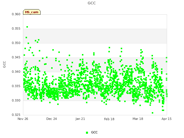Image resolution: width=184 pixels, height=138 pixels.
Task: Click the vertical GCC axis title
Action: 4,64
